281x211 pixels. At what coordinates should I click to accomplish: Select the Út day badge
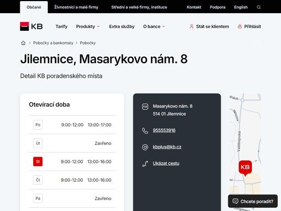point(38,143)
